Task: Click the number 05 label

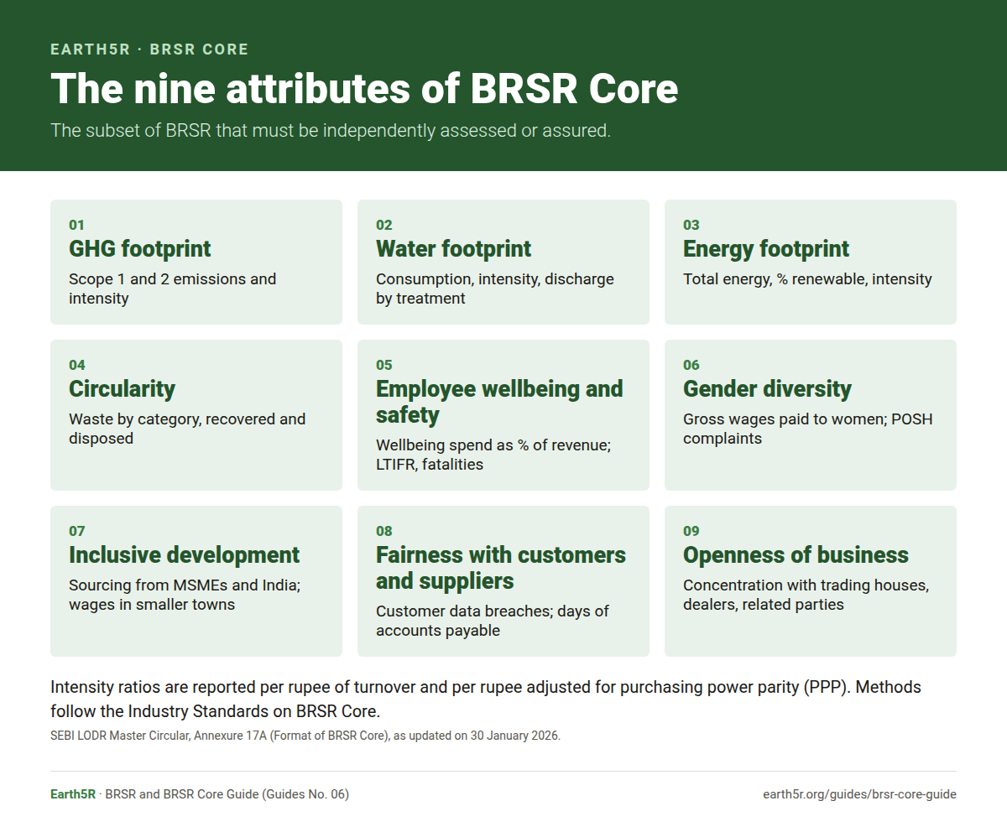Action: pyautogui.click(x=384, y=365)
